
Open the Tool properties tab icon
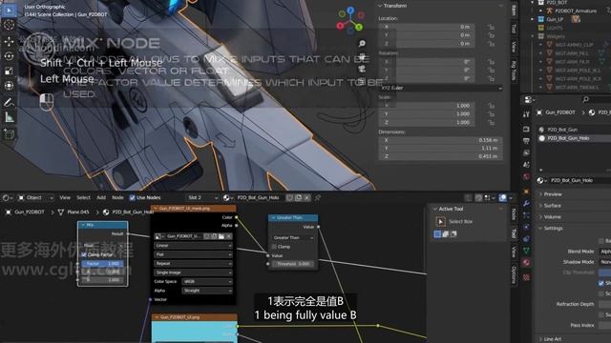point(526,114)
